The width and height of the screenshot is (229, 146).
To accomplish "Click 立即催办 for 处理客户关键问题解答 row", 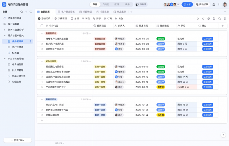I will [x=208, y=38].
